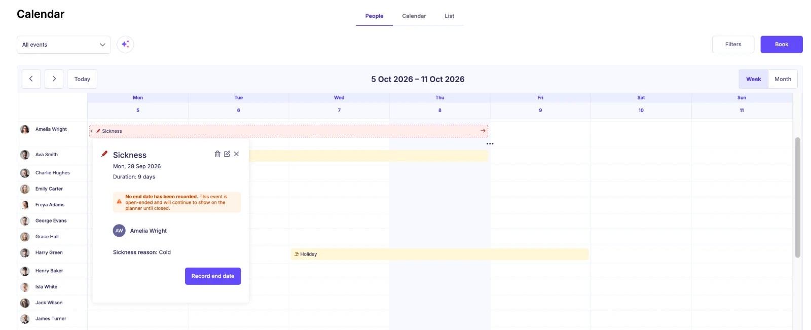This screenshot has height=330, width=811.
Task: Click Freya Adams' avatar photo
Action: coord(25,205)
